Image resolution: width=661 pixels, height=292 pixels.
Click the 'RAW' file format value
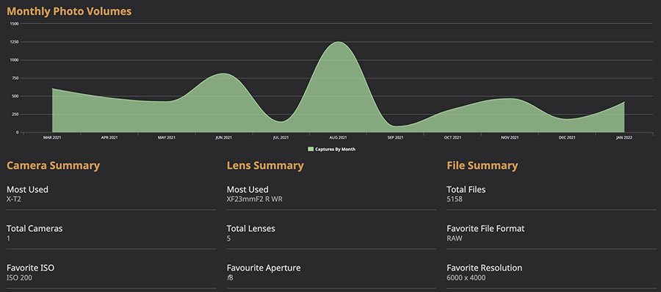455,238
